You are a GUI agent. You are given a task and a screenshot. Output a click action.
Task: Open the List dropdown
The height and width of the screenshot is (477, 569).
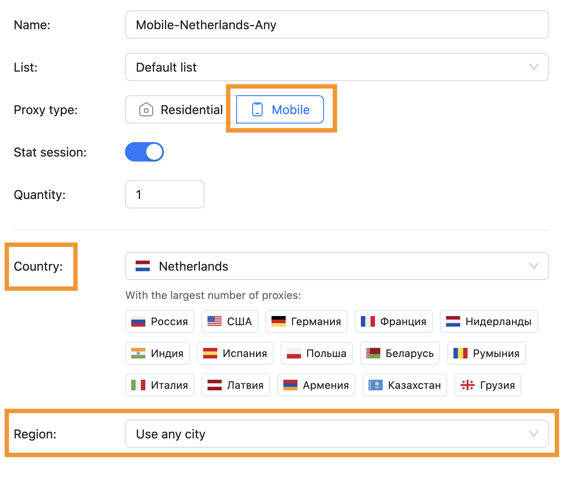[x=337, y=67]
